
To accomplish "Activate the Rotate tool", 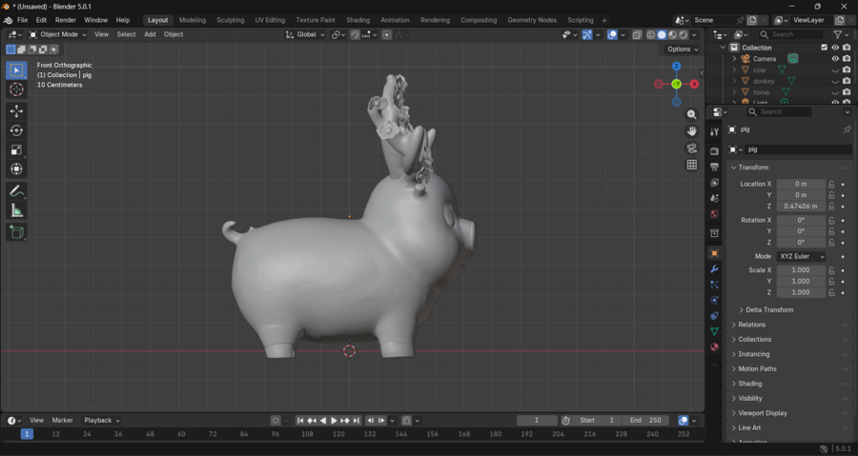I will click(x=16, y=130).
